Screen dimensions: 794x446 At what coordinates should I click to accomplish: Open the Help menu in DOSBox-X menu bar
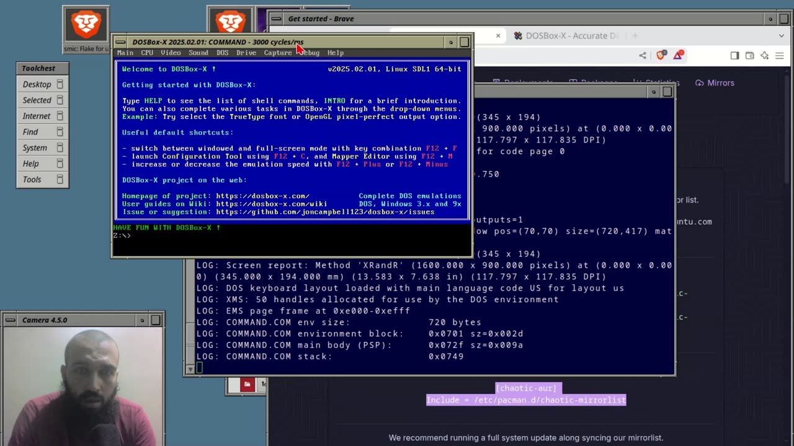(x=336, y=53)
